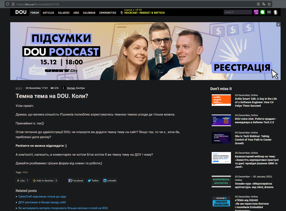Click the microphone icon next to Voicechat
The image size is (286, 211).
click(122, 13)
